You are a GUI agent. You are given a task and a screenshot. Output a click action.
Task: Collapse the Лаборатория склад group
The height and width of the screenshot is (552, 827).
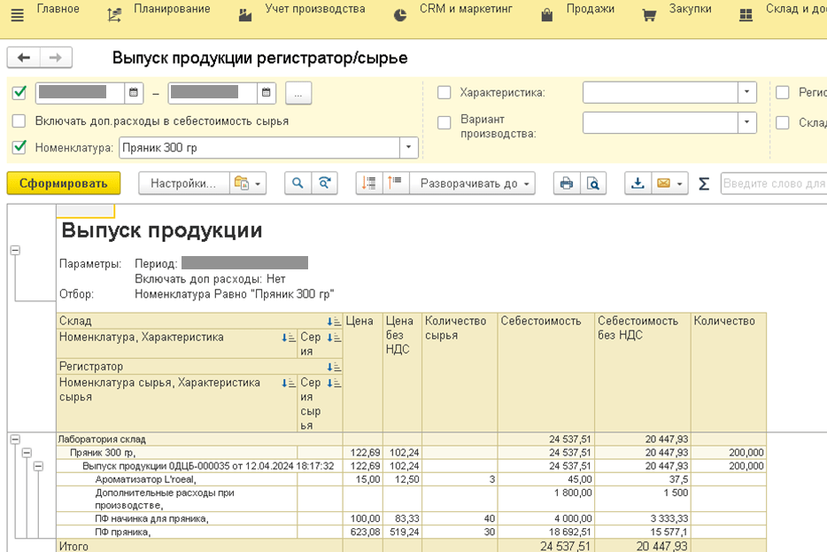(15, 439)
